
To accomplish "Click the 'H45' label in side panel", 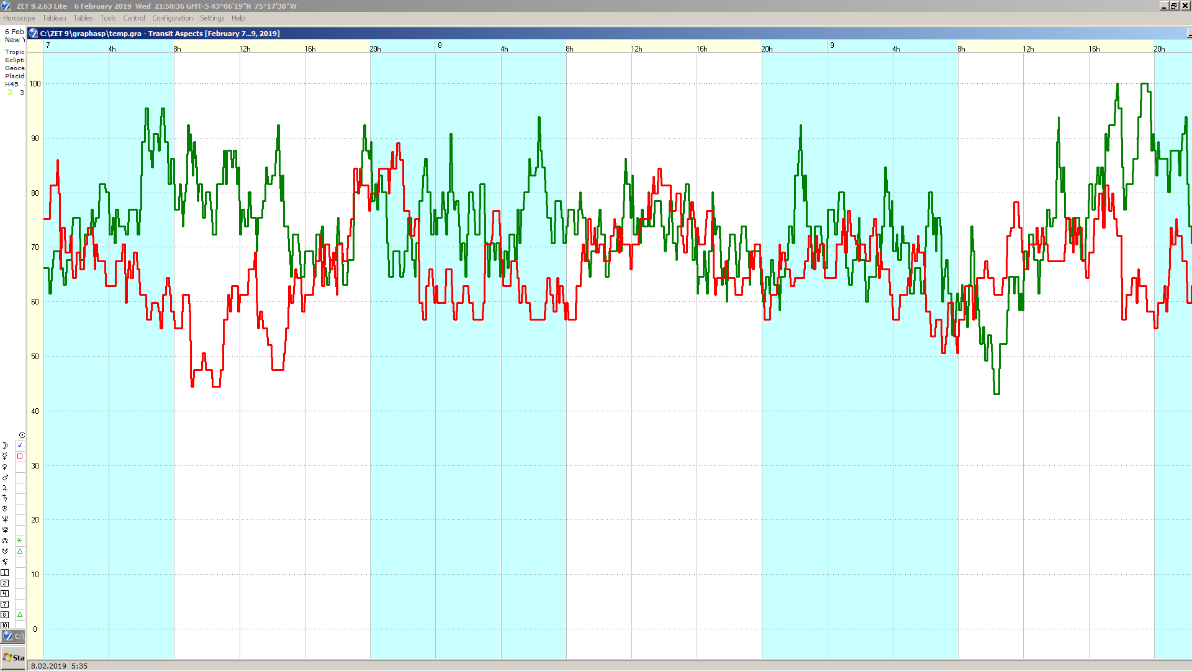I will (x=12, y=84).
